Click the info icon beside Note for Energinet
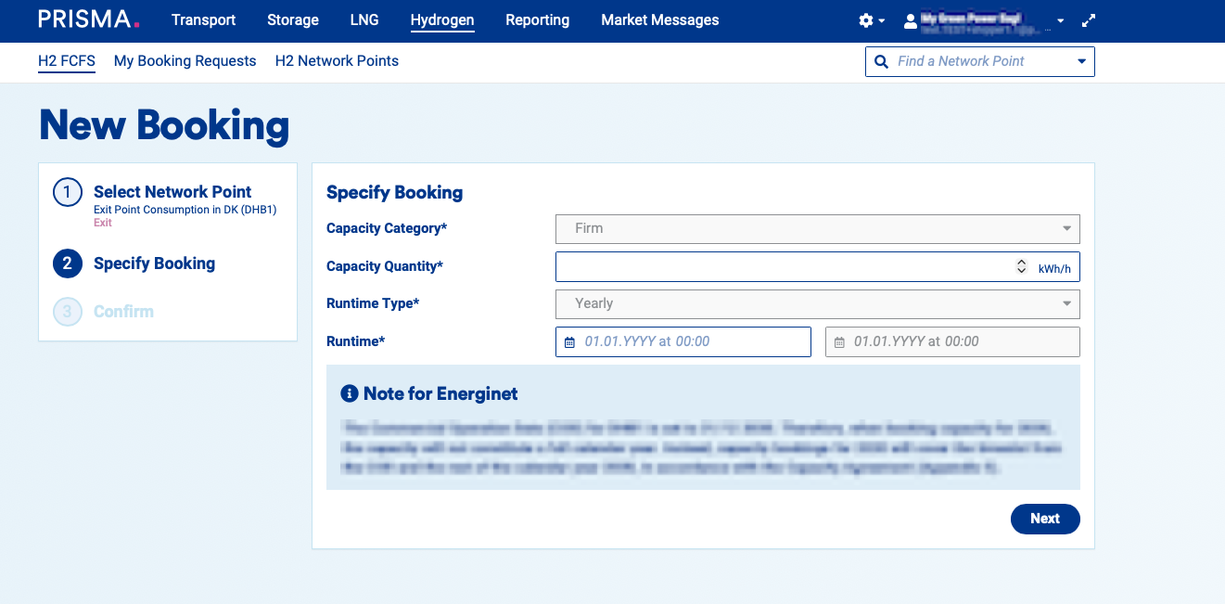 pos(349,393)
